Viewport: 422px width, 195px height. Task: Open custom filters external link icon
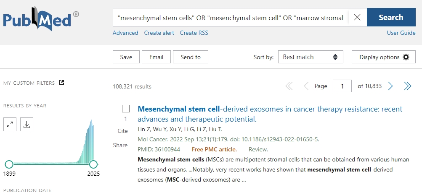tap(61, 83)
